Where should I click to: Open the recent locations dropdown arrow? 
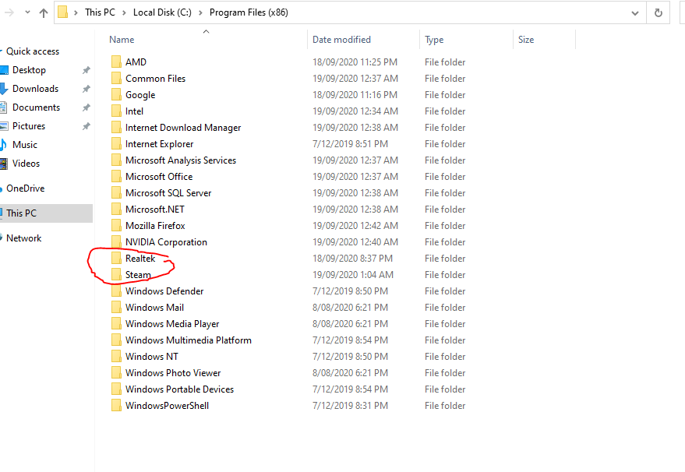[x=27, y=12]
